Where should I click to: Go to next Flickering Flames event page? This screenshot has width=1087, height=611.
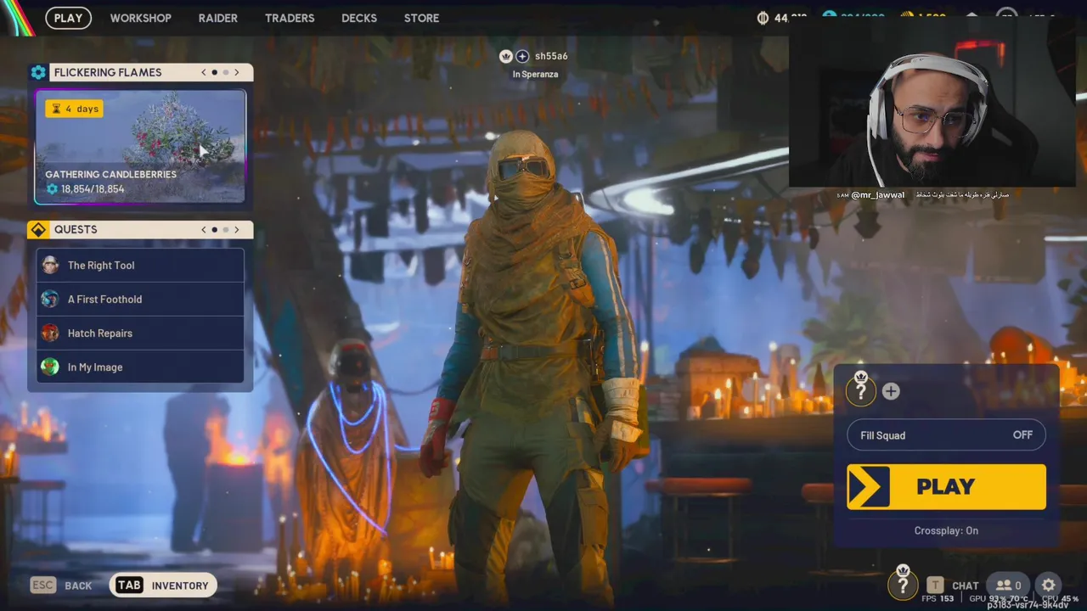click(x=237, y=72)
